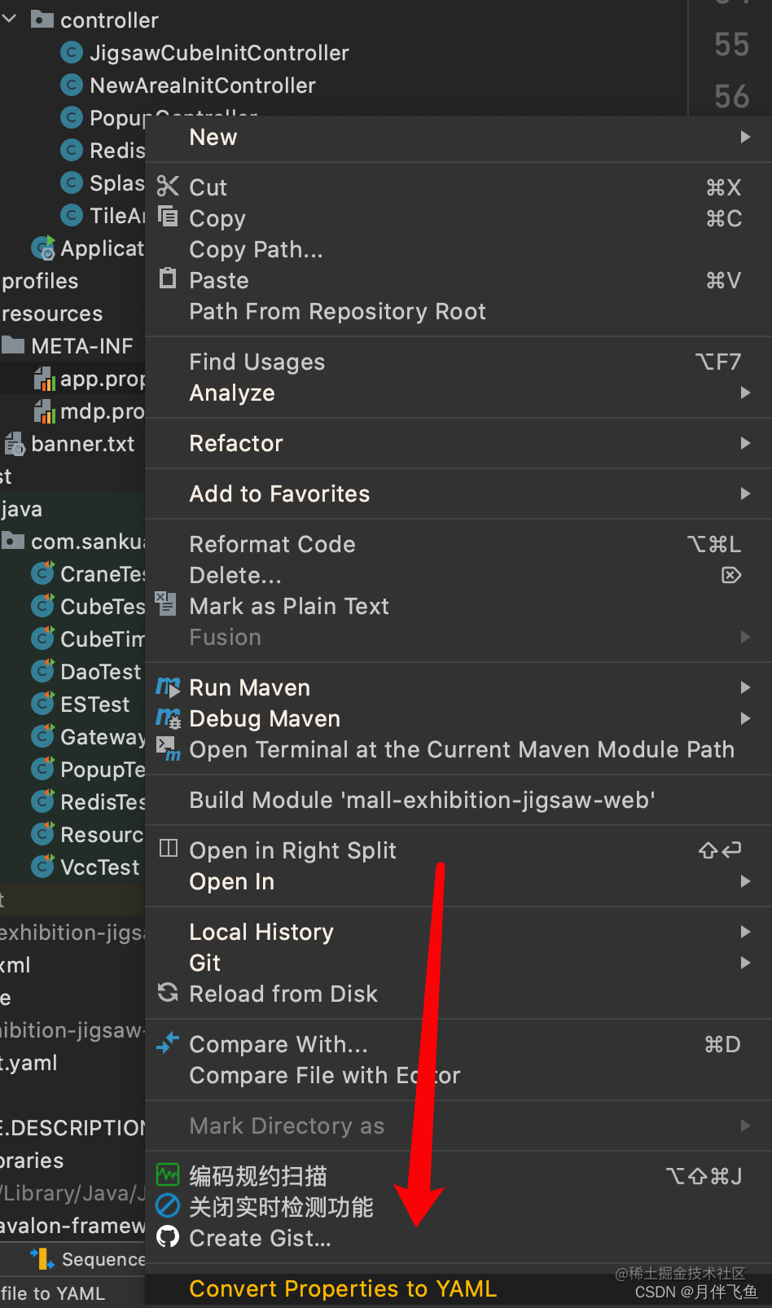772x1308 pixels.
Task: Expand the New submenu arrow
Action: (x=745, y=137)
